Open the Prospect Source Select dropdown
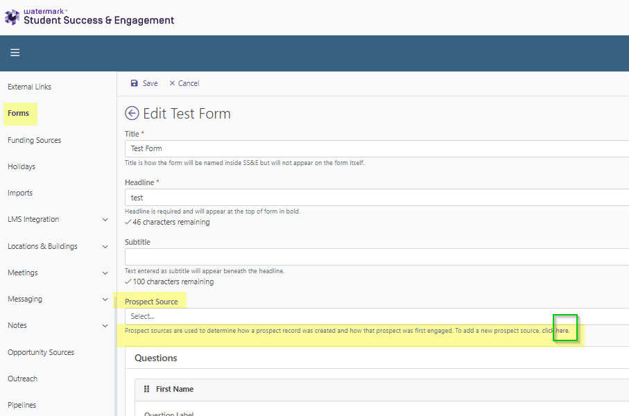 tap(377, 316)
